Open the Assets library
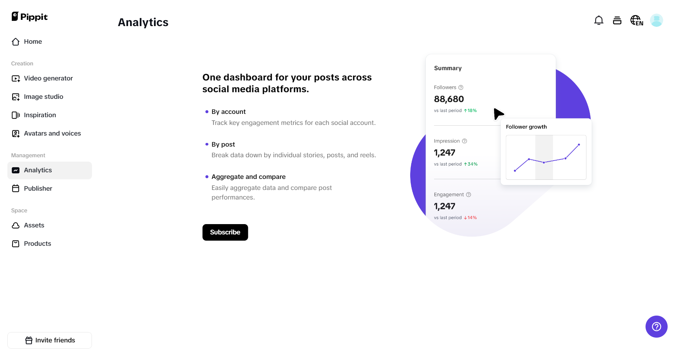The width and height of the screenshot is (686, 356). (x=34, y=225)
